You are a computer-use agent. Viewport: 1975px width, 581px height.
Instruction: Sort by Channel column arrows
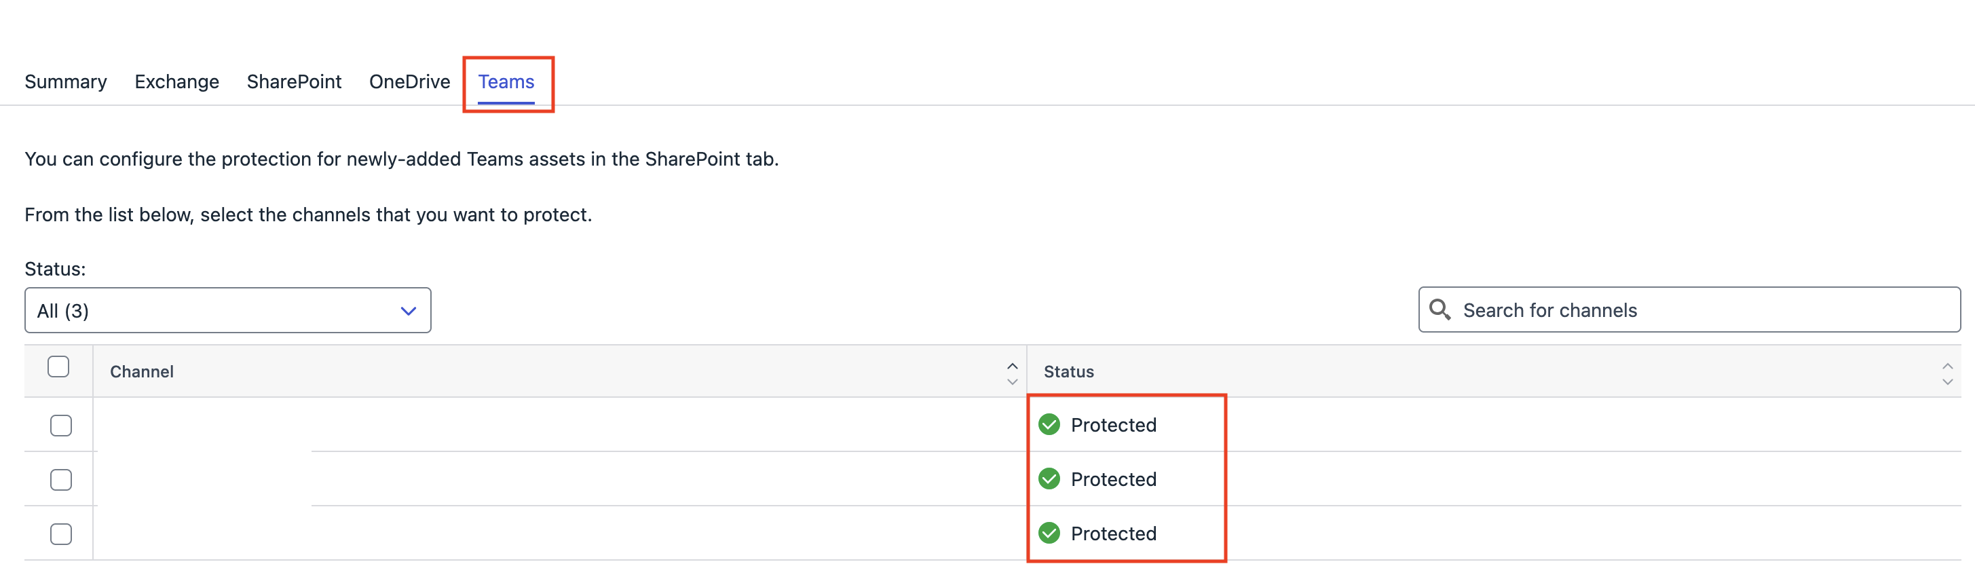(1012, 373)
